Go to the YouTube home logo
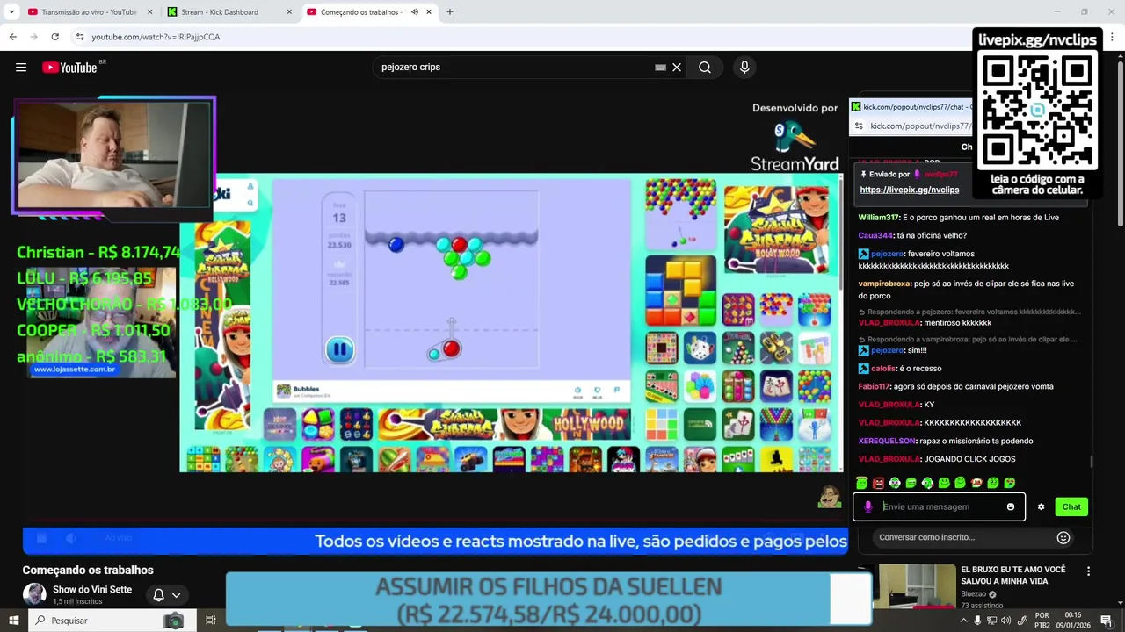 (69, 68)
